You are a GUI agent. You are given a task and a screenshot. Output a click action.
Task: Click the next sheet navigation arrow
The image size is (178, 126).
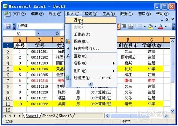[x=15, y=116]
